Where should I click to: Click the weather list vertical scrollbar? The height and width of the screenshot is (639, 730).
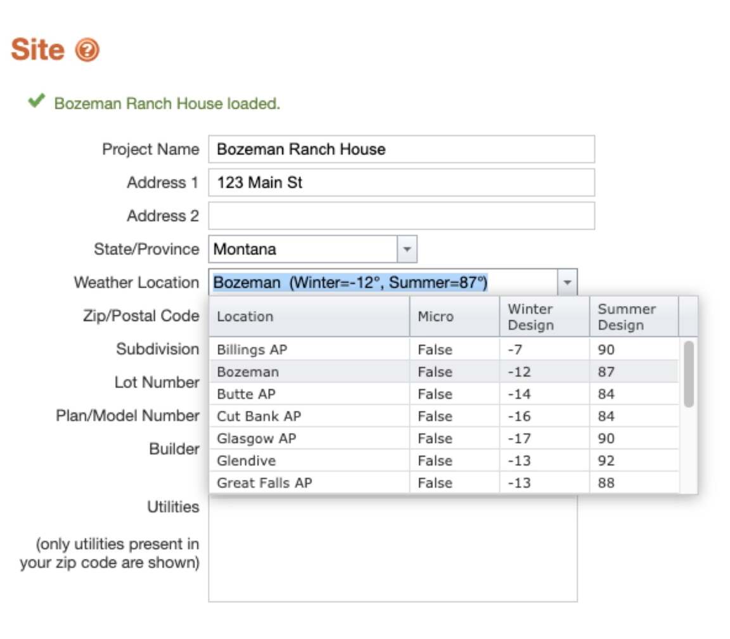click(688, 374)
